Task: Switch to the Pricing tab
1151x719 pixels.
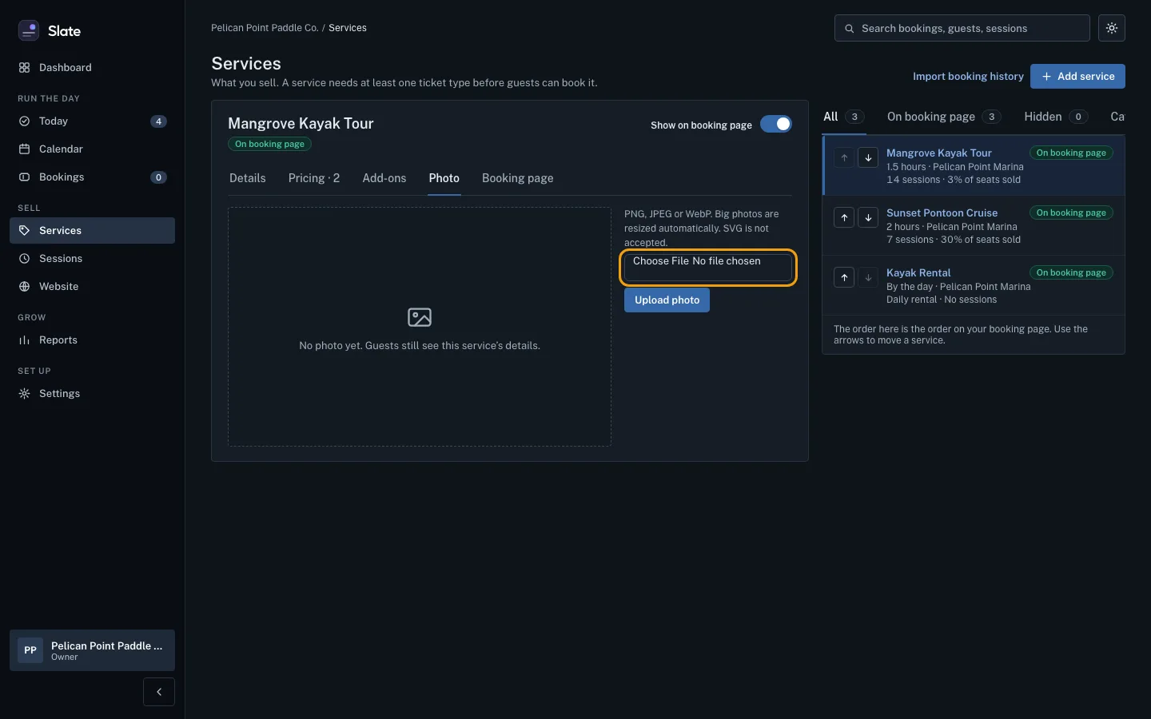Action: (314, 178)
